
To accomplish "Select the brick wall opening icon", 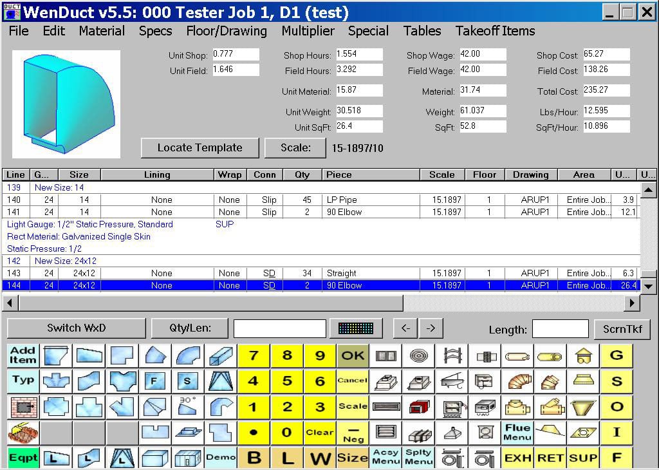I will [23, 407].
